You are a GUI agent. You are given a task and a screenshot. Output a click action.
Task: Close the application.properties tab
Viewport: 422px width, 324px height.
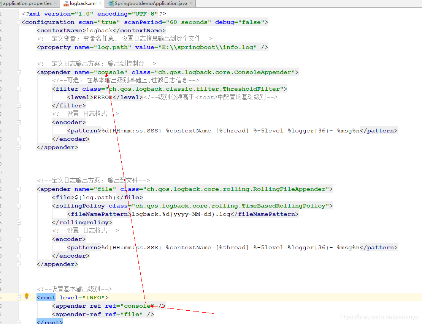pos(56,3)
